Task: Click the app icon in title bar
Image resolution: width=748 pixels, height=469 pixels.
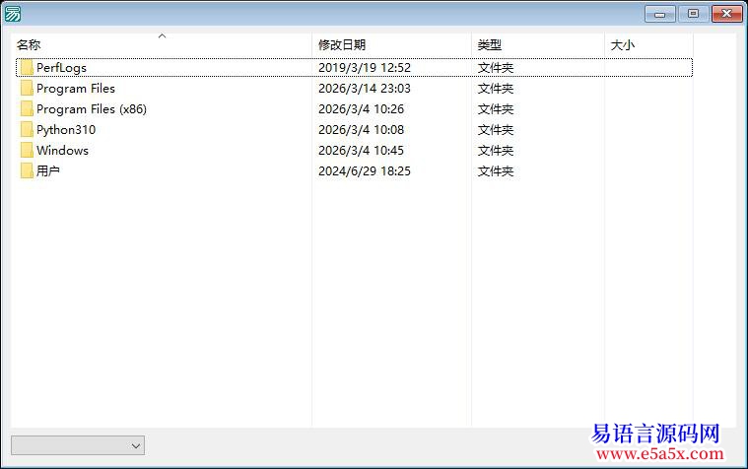Action: (13, 14)
